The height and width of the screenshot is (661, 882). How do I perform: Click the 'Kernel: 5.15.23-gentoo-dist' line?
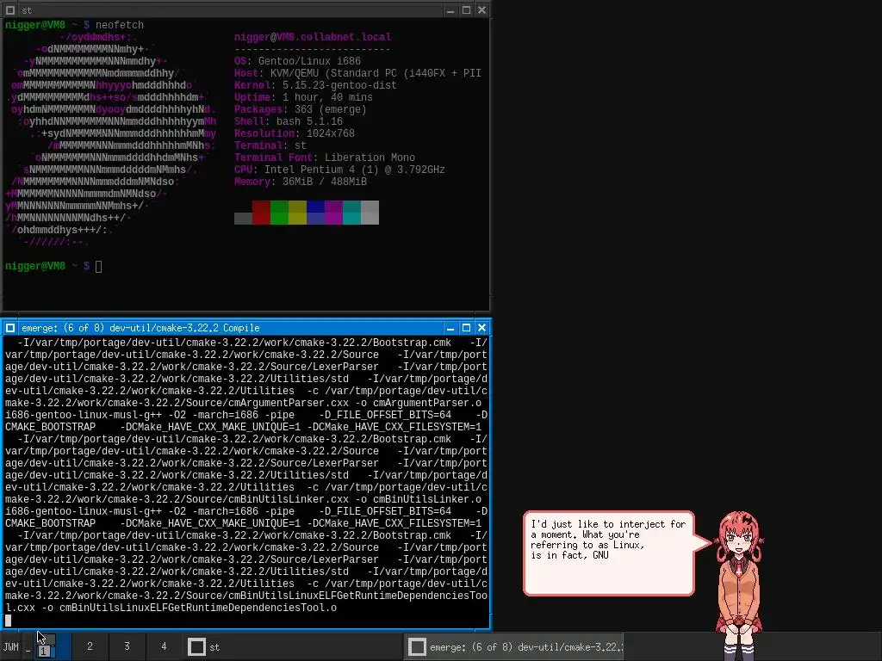click(315, 85)
